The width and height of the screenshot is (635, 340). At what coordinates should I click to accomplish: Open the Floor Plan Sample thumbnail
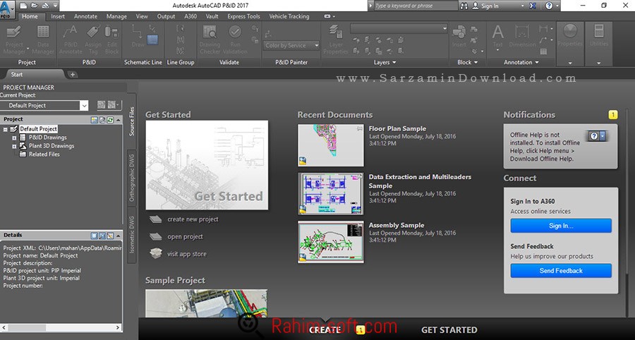click(x=330, y=145)
